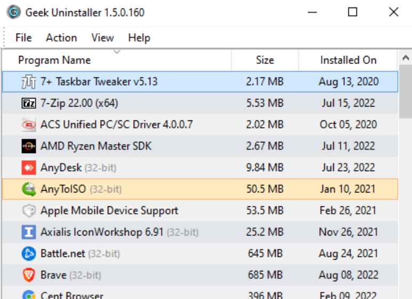Image resolution: width=412 pixels, height=299 pixels.
Task: Click the Cent Browser icon
Action: (29, 295)
